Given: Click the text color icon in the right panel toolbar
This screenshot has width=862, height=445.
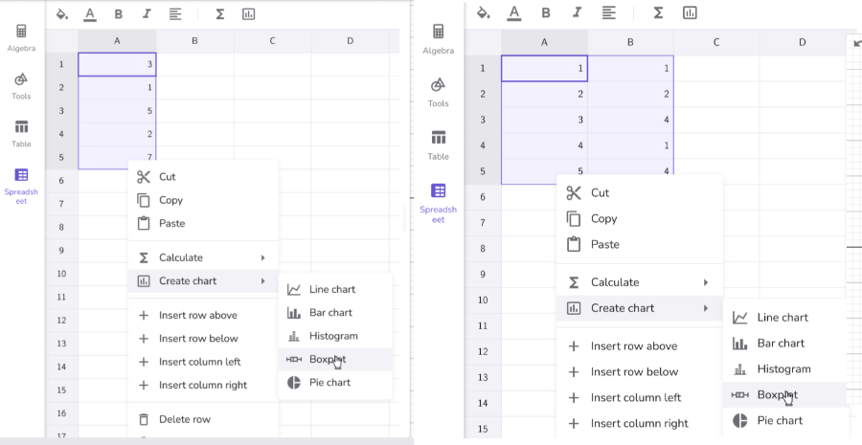Looking at the screenshot, I should tap(513, 12).
